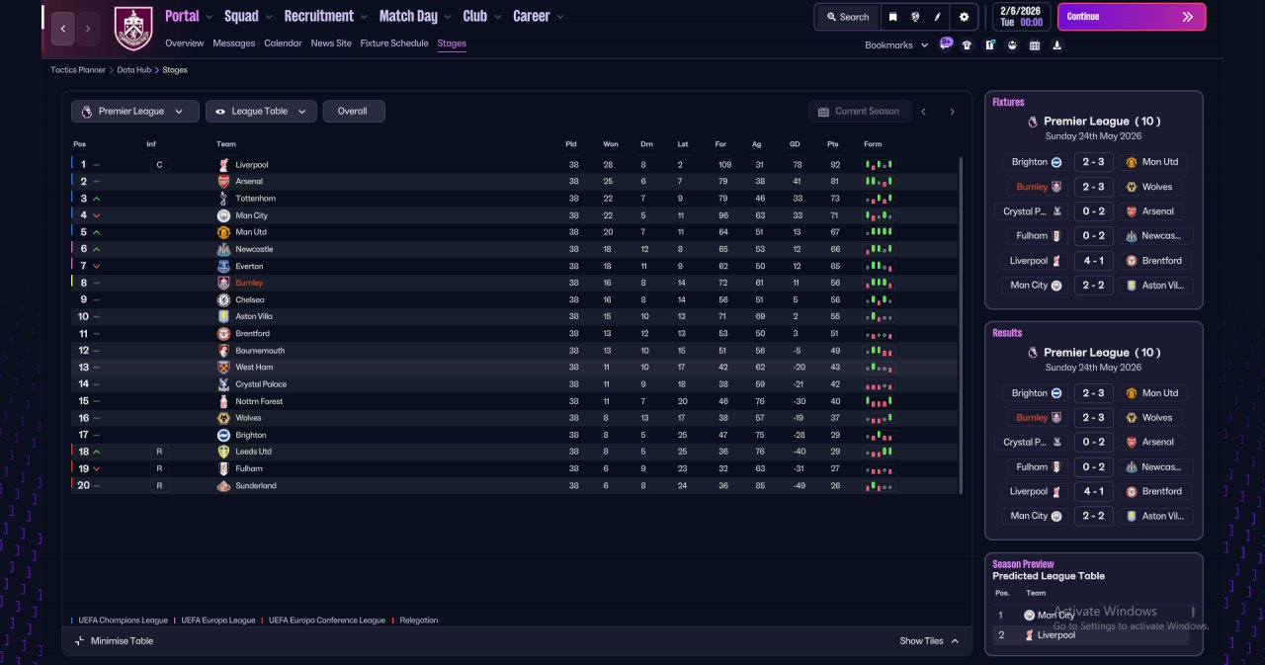This screenshot has width=1265, height=665.
Task: Open the settings gear icon
Action: (x=964, y=17)
